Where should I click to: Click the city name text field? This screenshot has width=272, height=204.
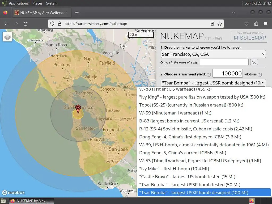(x=224, y=62)
